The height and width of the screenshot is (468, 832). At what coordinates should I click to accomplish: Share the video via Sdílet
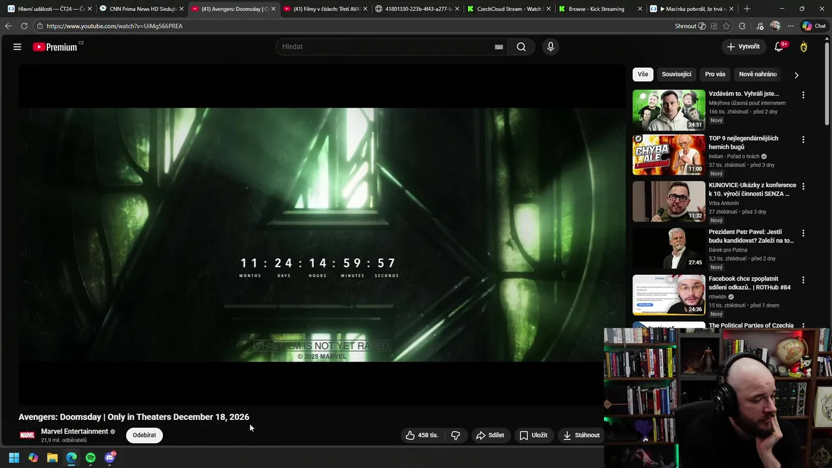[x=490, y=435]
